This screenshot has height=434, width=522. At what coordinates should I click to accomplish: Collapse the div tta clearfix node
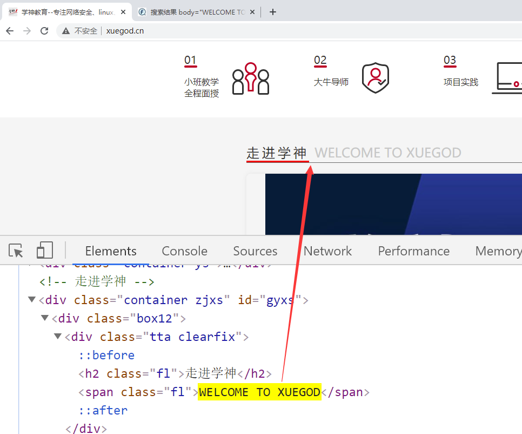coord(58,336)
